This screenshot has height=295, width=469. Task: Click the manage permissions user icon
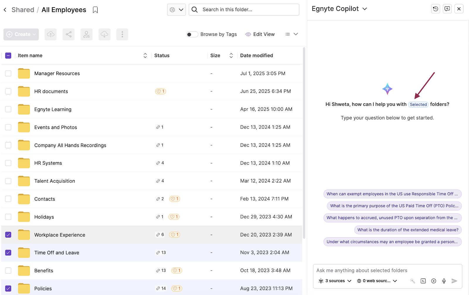86,34
